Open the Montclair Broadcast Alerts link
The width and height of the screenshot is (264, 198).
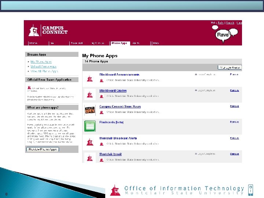click(118, 138)
